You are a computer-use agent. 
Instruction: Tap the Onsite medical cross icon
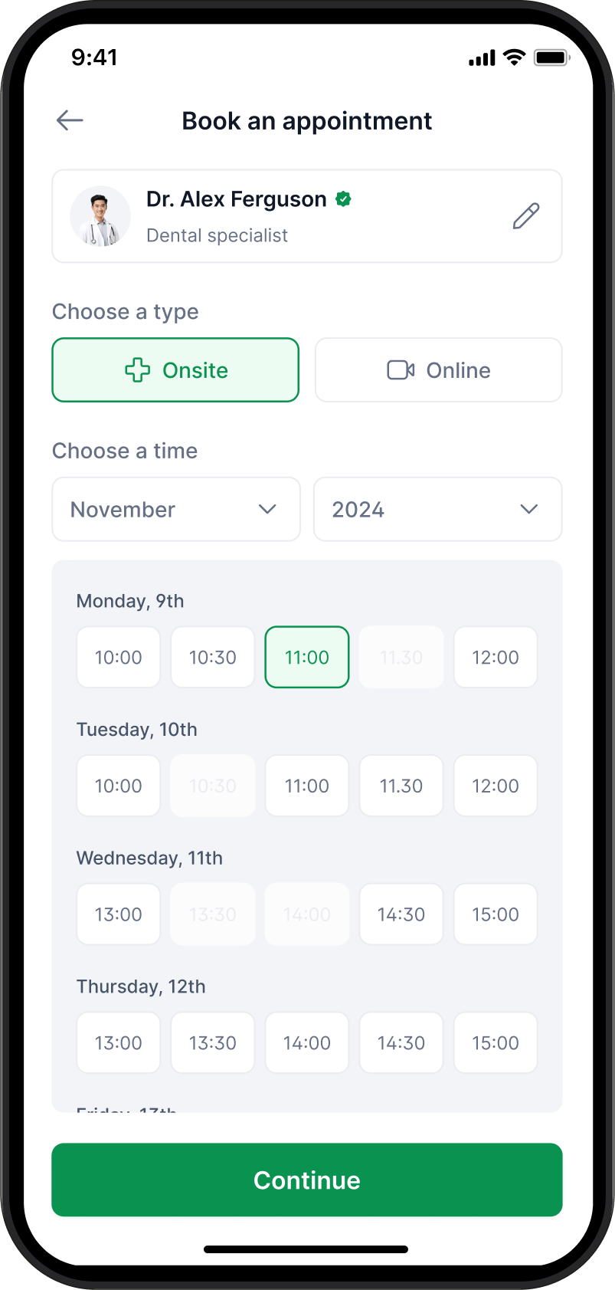click(138, 370)
